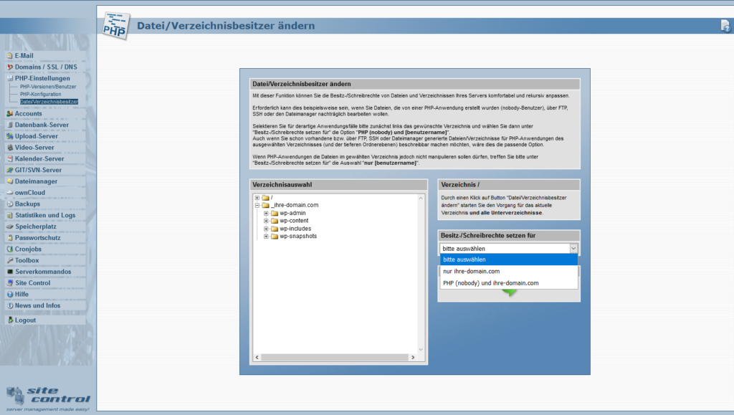Select the wp-content folder
The image size is (734, 415).
coord(294,221)
